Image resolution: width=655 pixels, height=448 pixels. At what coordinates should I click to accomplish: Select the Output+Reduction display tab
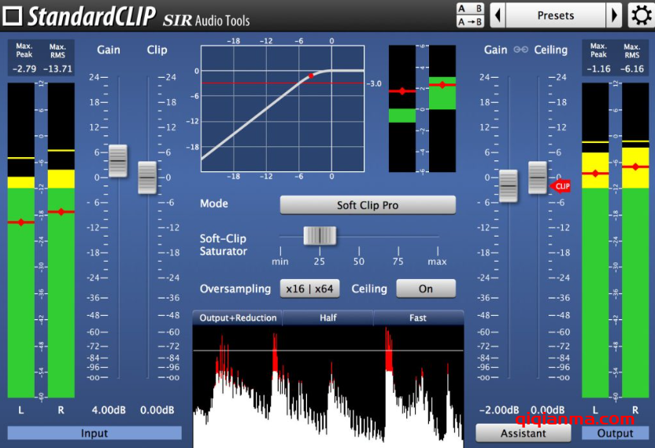click(238, 318)
